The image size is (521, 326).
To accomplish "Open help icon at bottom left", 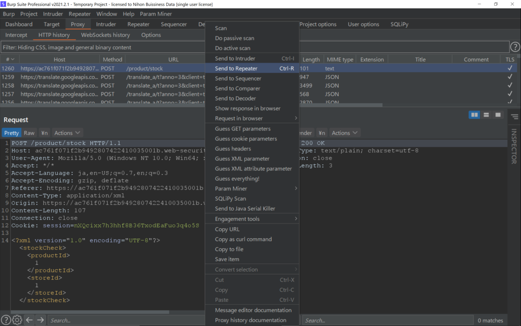I will pyautogui.click(x=6, y=320).
